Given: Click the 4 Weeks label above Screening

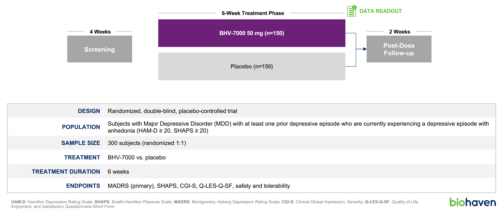Looking at the screenshot, I should pyautogui.click(x=100, y=32).
